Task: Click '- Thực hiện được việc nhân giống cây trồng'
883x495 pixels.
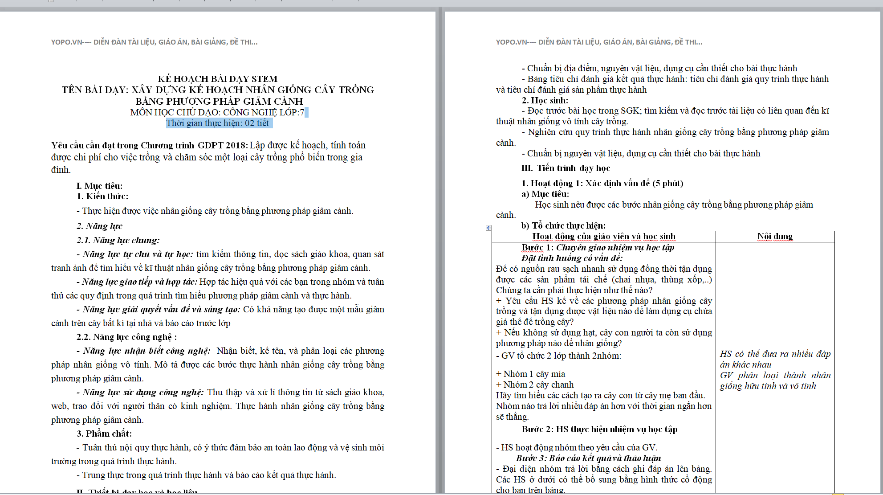Action: (x=215, y=211)
